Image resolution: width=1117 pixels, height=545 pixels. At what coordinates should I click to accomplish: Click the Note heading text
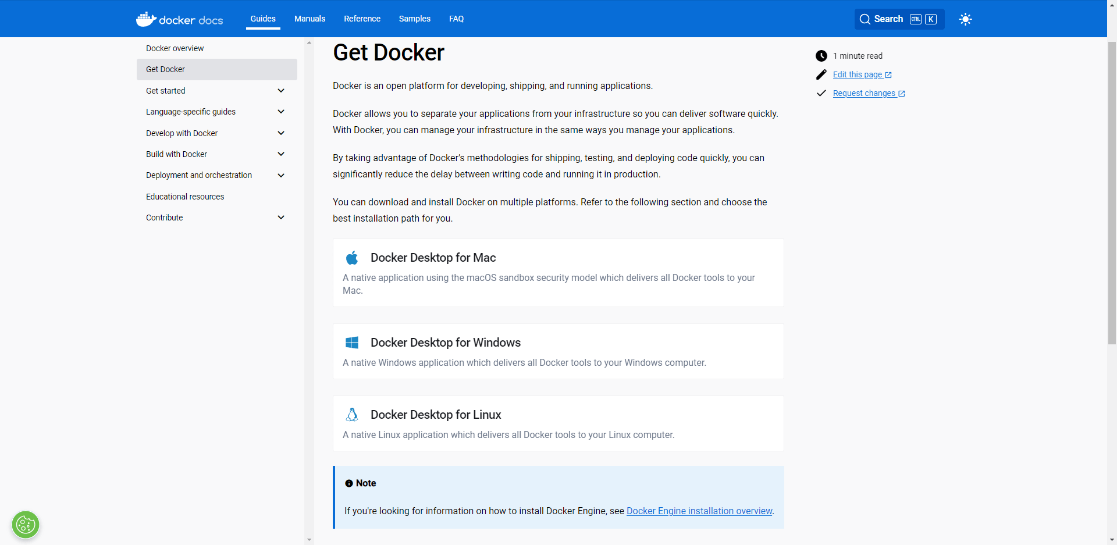(366, 483)
